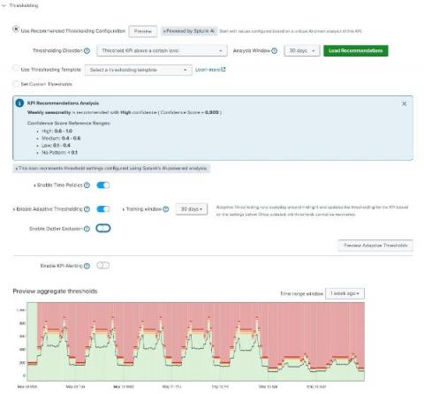Click the High: 0.6 - 1.0 range entry
Viewport: 424px width, 394px height.
[57, 131]
